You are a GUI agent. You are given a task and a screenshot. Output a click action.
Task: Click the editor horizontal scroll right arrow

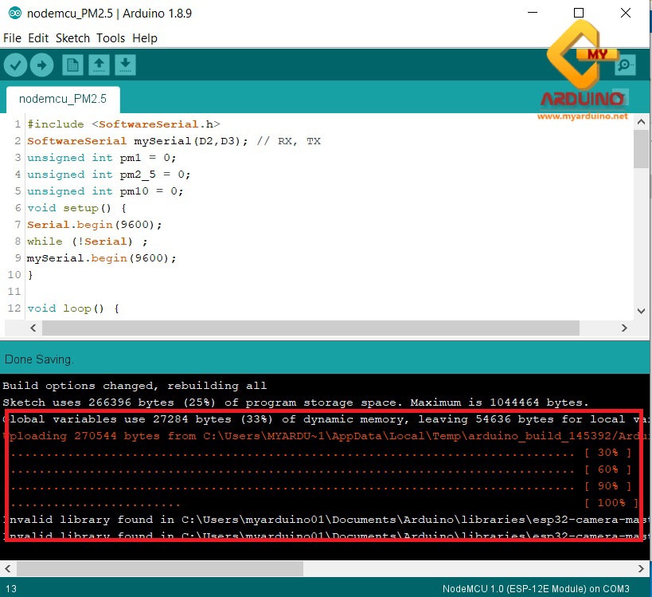(x=626, y=327)
